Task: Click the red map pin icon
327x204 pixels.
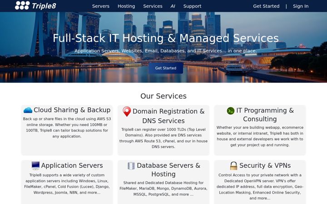Action: 127,112
